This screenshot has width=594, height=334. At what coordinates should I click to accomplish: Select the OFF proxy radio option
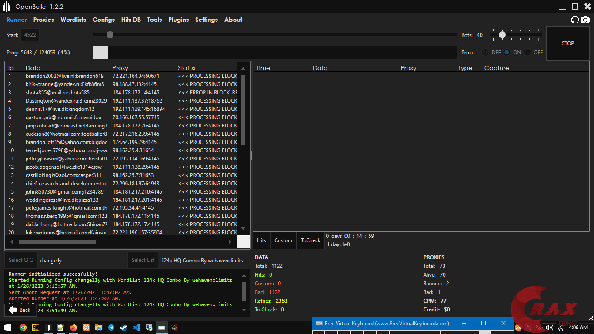pyautogui.click(x=527, y=52)
